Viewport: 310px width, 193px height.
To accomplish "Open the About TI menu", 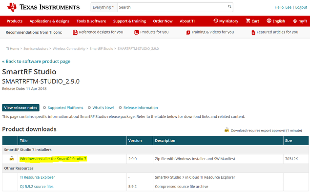I will (x=187, y=21).
